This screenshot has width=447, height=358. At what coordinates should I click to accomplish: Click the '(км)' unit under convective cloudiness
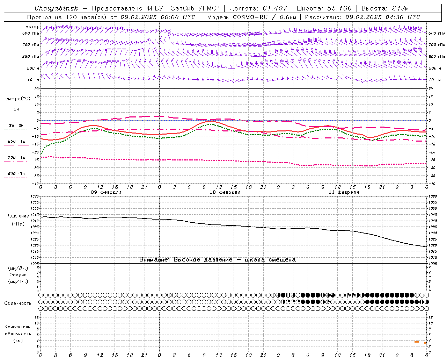[x=18, y=341]
